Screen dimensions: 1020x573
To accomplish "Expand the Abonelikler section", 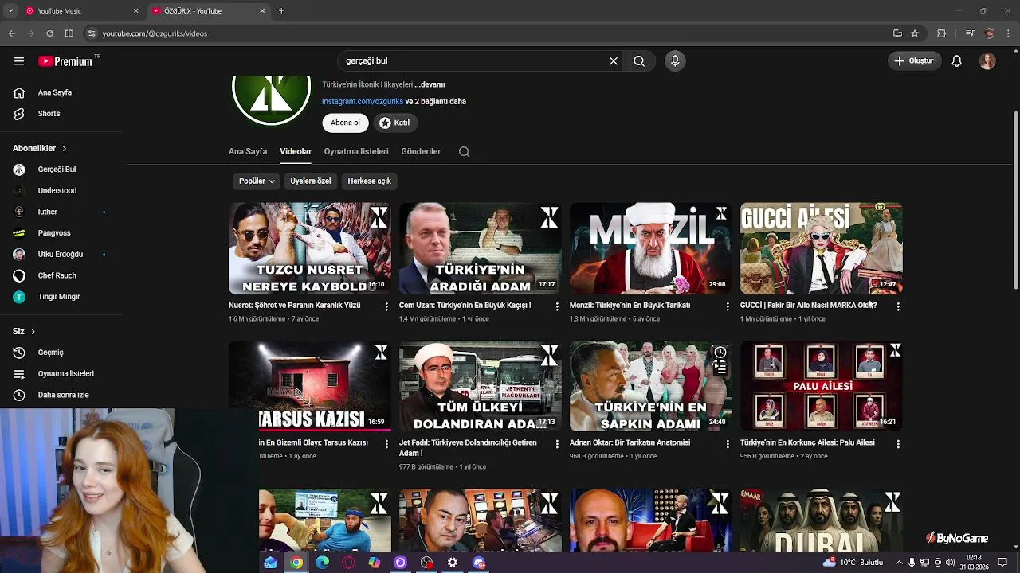I will 40,149.
